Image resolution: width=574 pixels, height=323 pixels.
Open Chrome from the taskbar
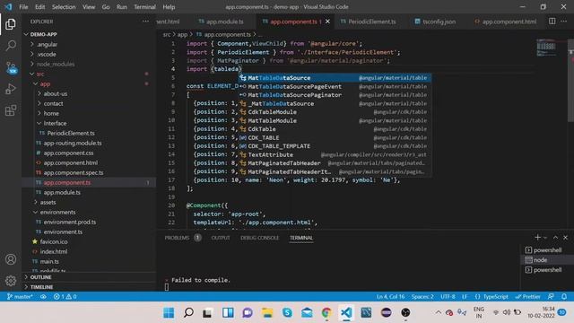[326, 312]
